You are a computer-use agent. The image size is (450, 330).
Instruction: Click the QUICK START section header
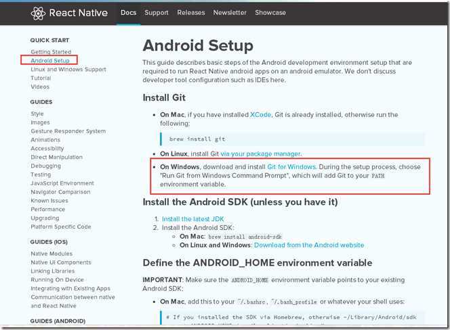(49, 40)
